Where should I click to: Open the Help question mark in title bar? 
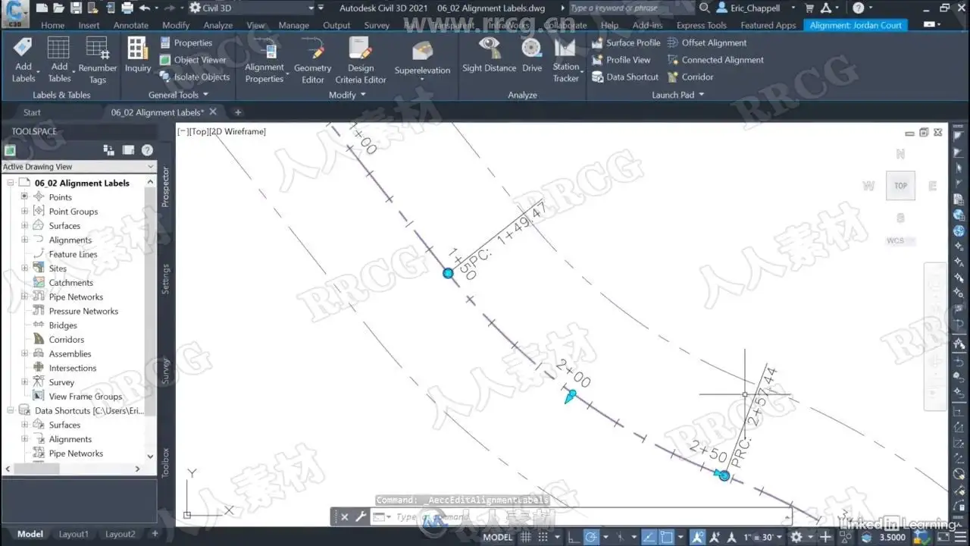point(858,8)
